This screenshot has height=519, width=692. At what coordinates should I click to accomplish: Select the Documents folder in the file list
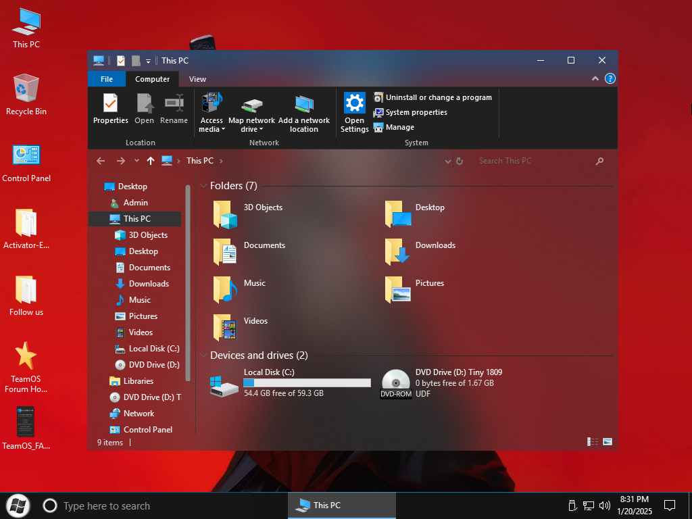coord(249,253)
